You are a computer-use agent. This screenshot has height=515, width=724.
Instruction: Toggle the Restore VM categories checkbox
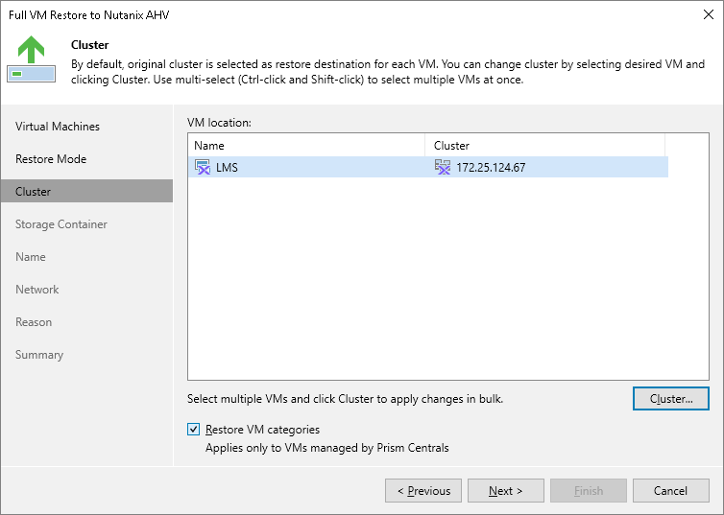tap(195, 430)
